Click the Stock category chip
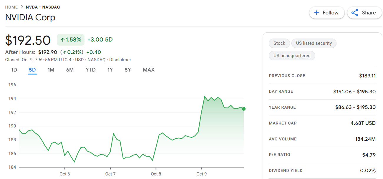 click(279, 43)
